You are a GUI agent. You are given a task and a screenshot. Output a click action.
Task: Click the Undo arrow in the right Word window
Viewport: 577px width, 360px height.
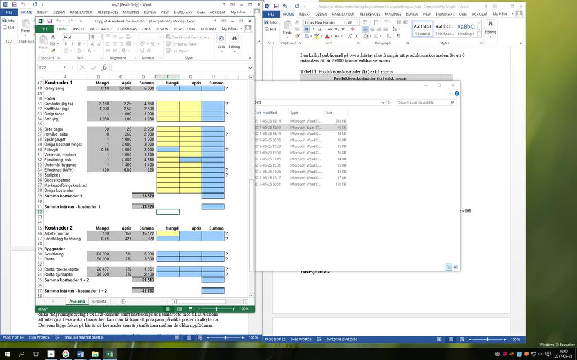pyautogui.click(x=286, y=6)
